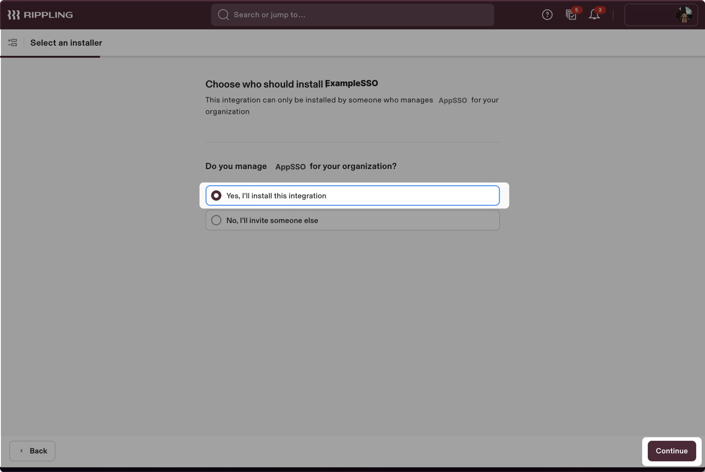The height and width of the screenshot is (472, 705).
Task: Click AppSSO in the "Do you manage" question
Action: 290,167
